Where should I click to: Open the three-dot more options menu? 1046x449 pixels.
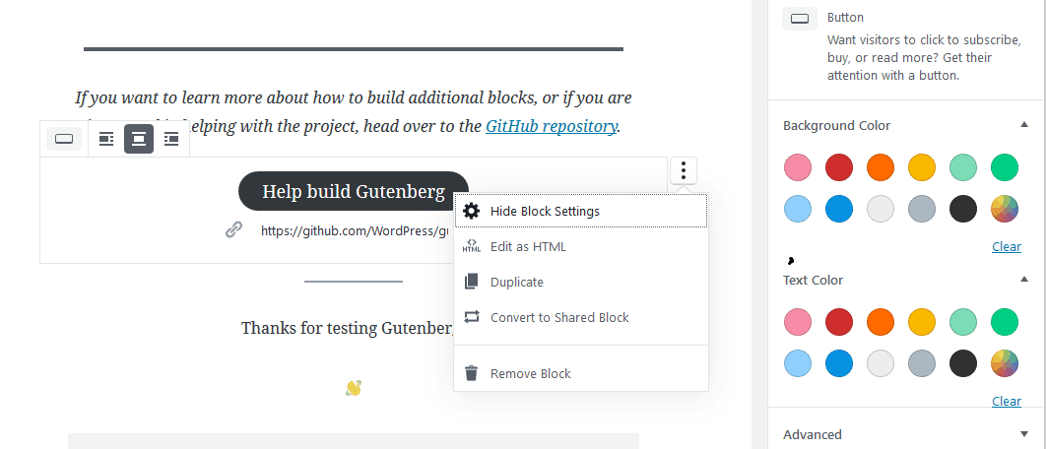684,170
